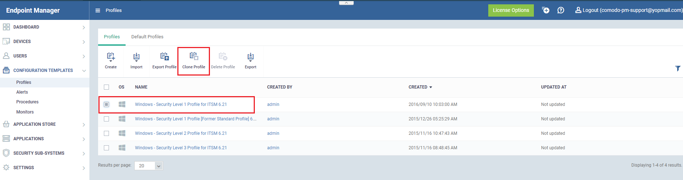Click the user icon beside Logout
Screen dimensions: 683x180
(x=578, y=10)
